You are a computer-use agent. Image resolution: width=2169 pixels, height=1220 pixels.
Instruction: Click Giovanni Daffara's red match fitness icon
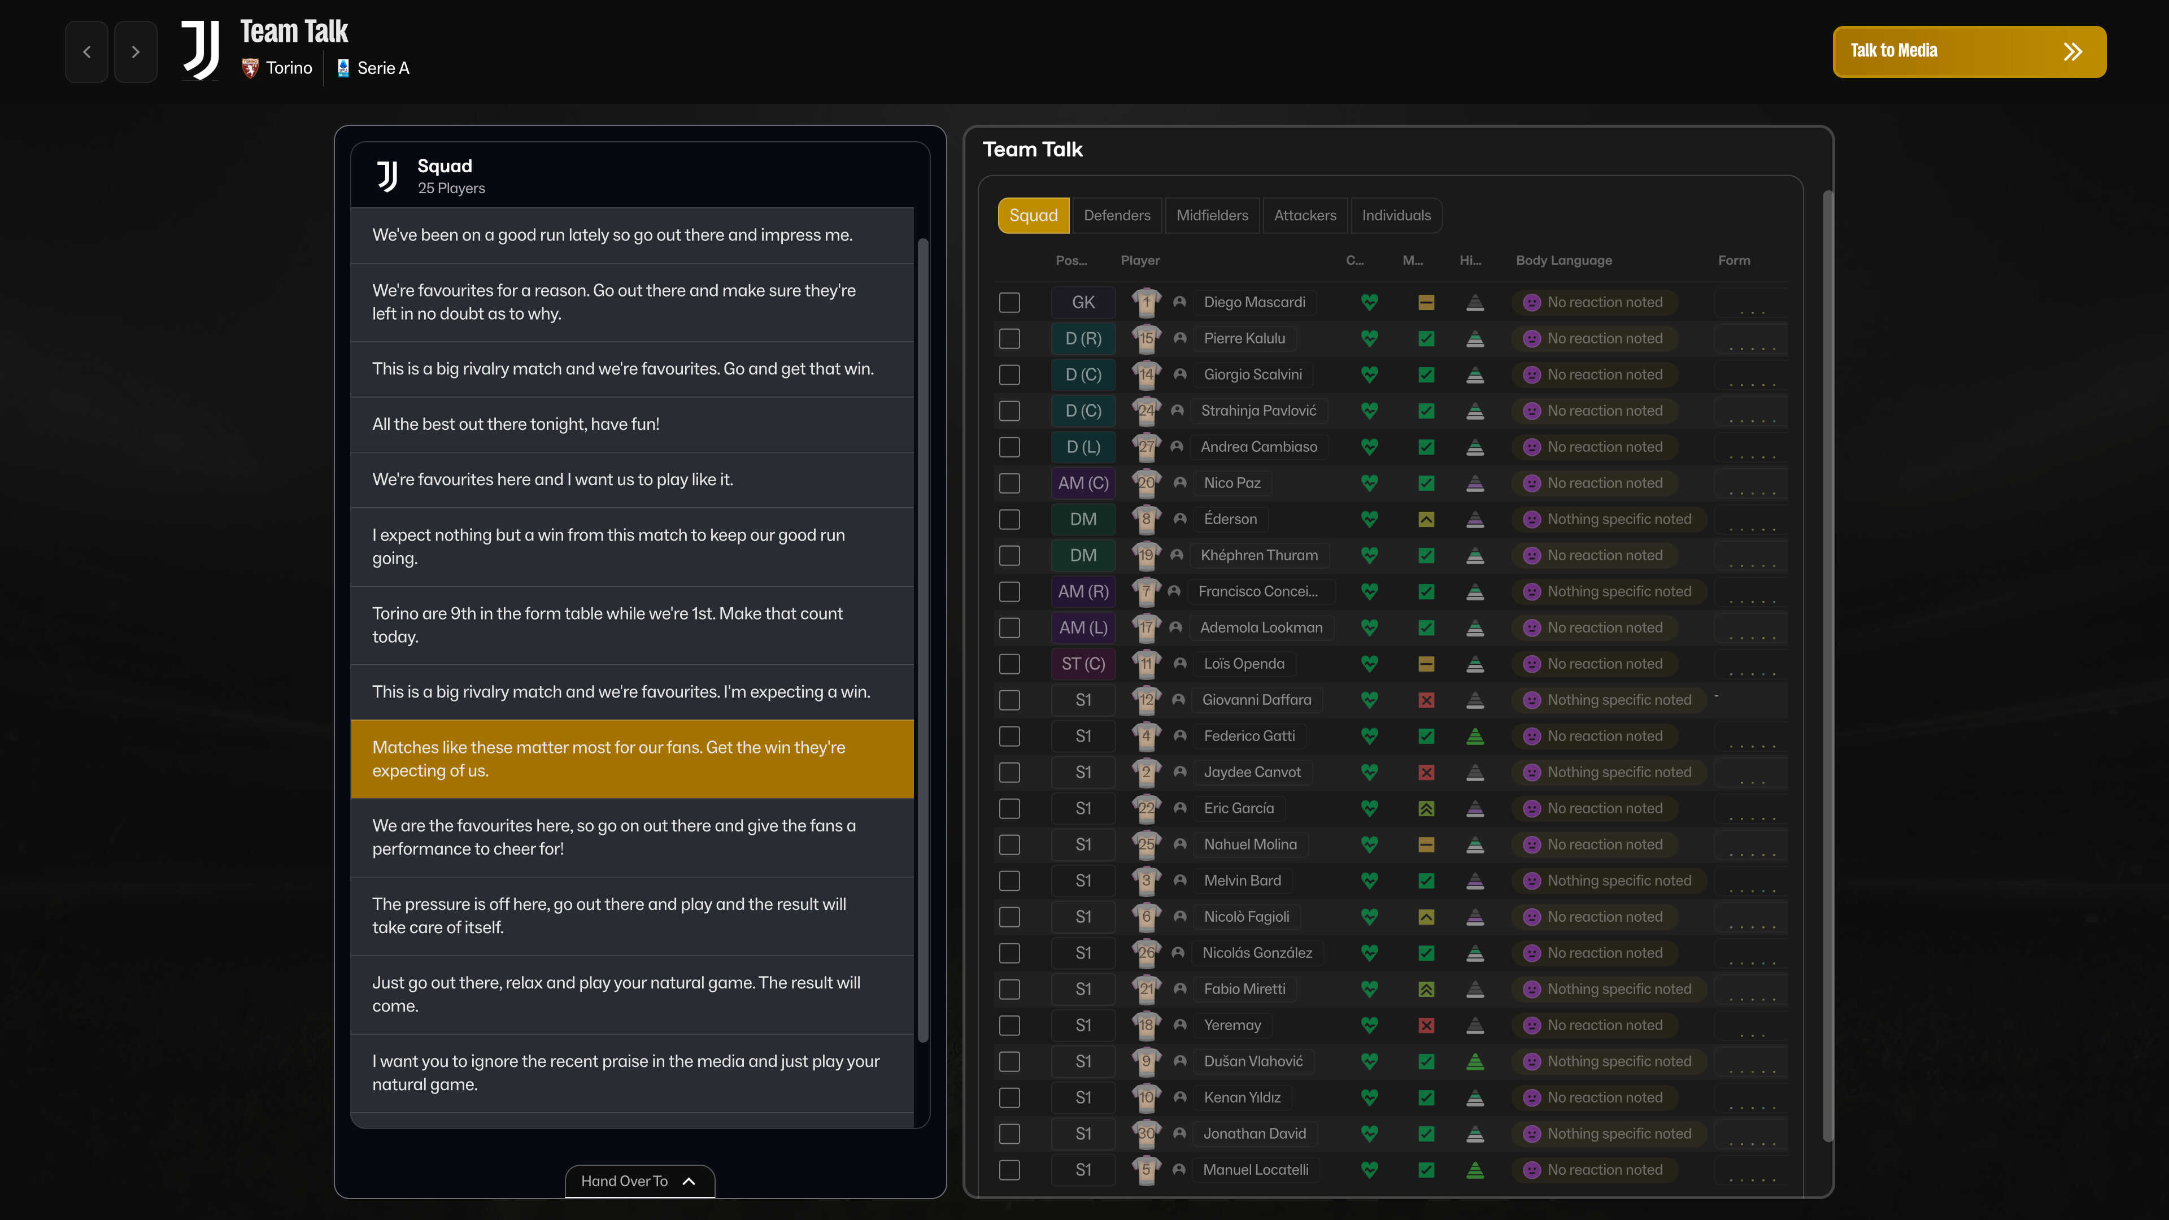(1426, 700)
